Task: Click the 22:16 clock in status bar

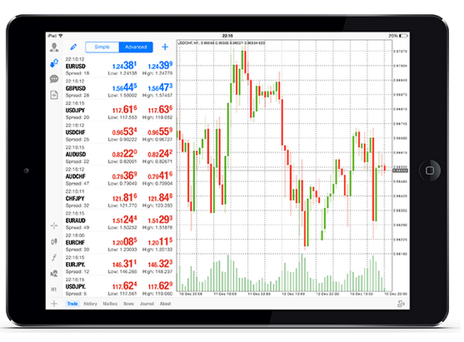Action: (x=227, y=36)
